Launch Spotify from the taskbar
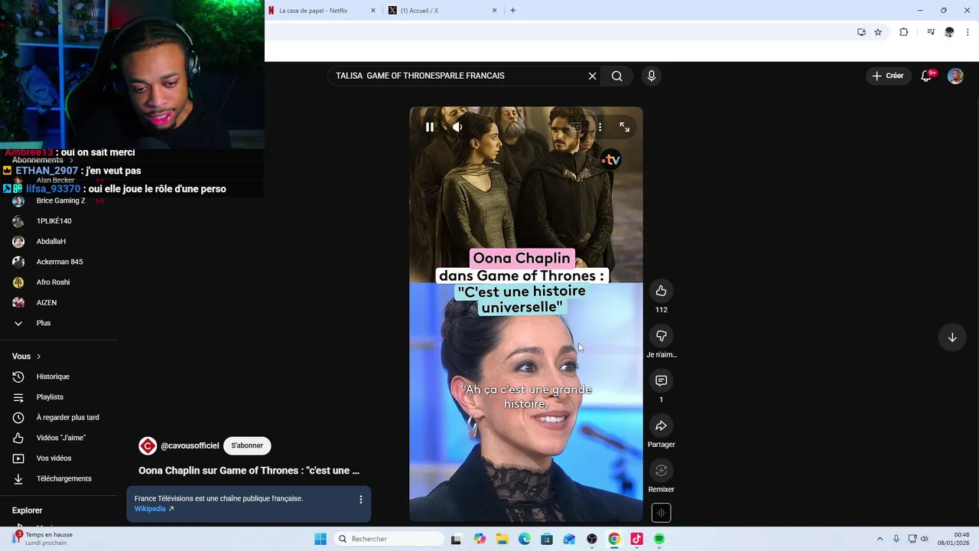 click(x=659, y=539)
